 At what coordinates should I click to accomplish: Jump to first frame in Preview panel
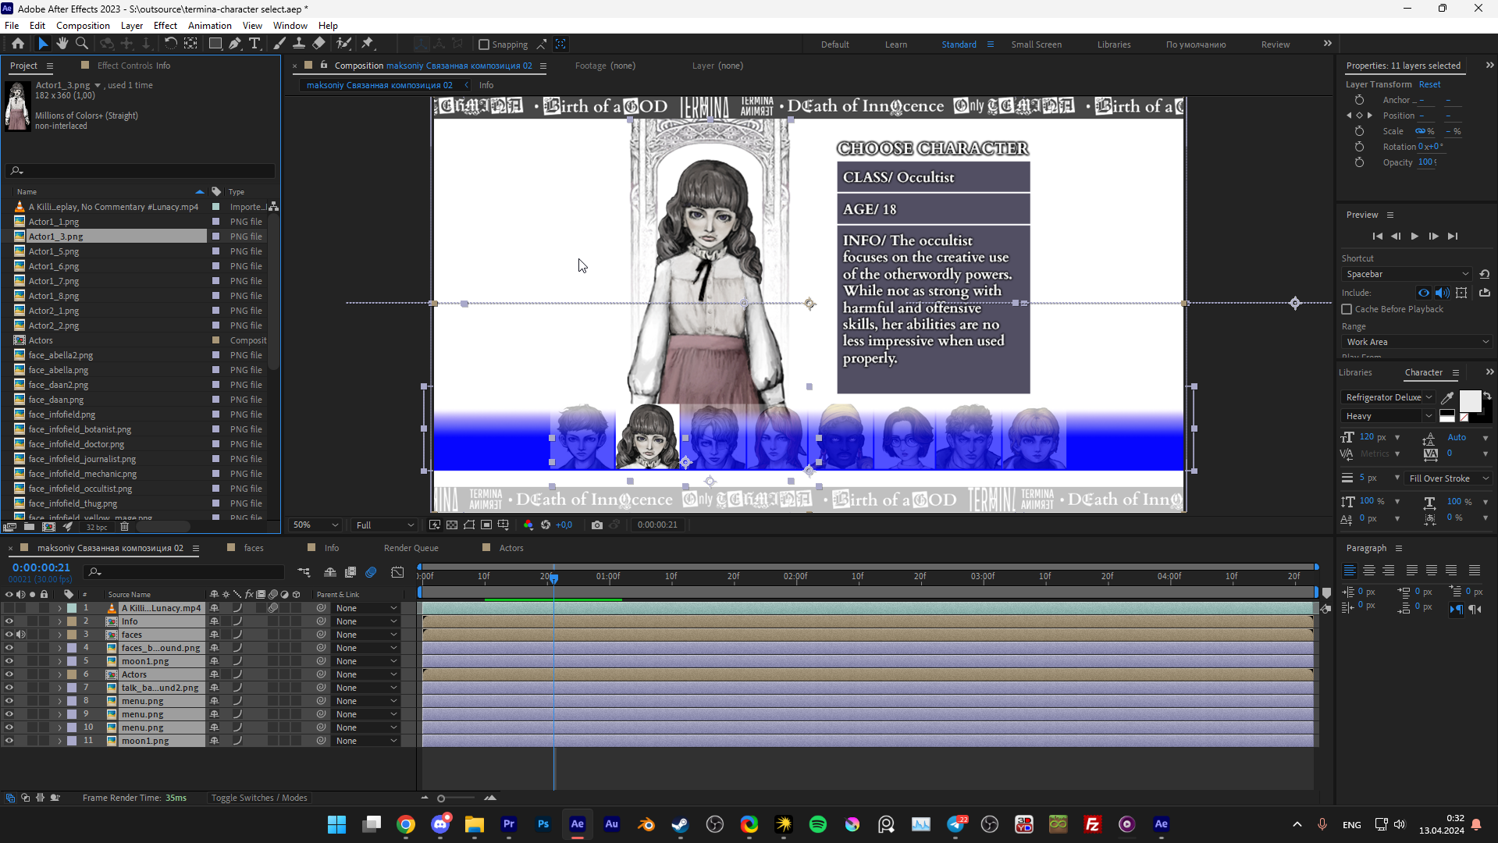(1377, 236)
